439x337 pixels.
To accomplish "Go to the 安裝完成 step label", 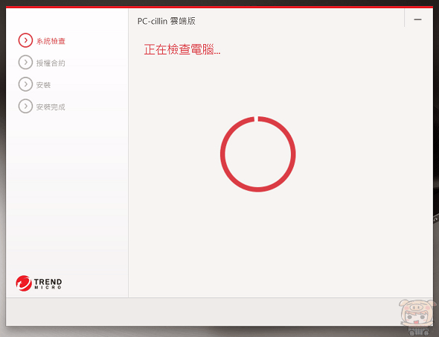I will 51,107.
